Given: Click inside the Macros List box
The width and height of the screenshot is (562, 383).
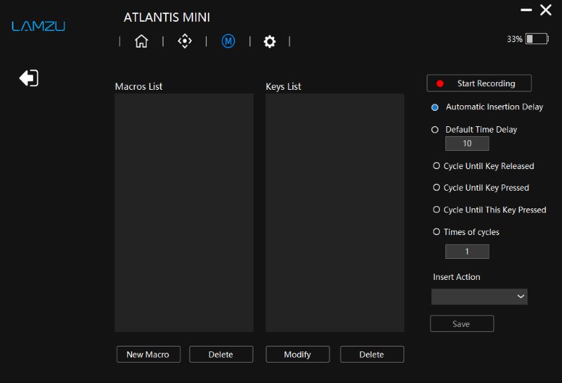Looking at the screenshot, I should tap(184, 213).
